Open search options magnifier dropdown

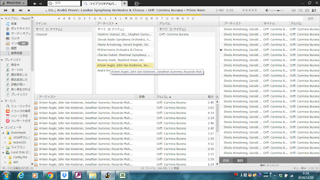click(50, 3)
